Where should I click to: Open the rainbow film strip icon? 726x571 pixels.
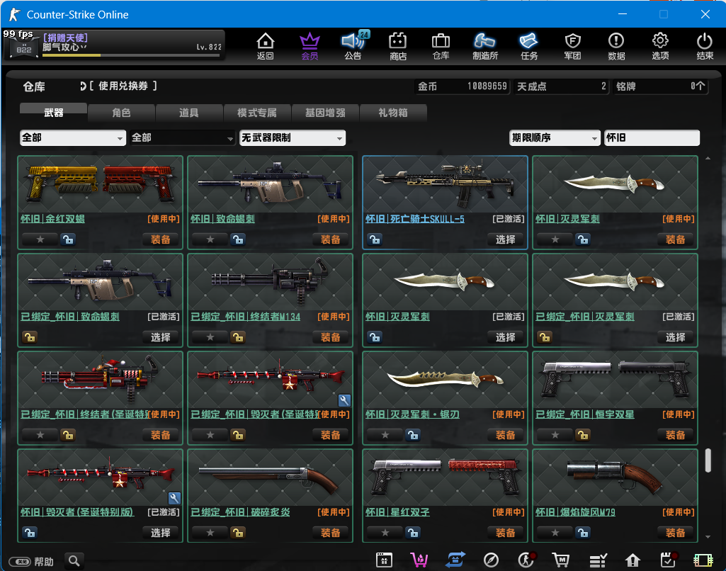[703, 560]
